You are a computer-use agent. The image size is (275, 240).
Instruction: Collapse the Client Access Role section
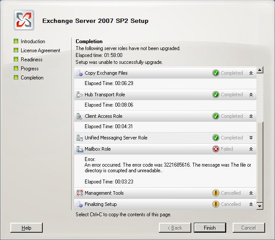[251, 116]
